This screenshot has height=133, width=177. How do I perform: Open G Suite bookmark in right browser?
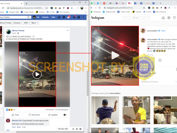click(x=147, y=12)
